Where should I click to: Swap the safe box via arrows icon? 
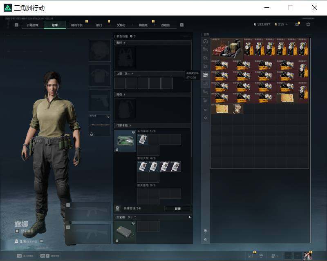coord(133,223)
